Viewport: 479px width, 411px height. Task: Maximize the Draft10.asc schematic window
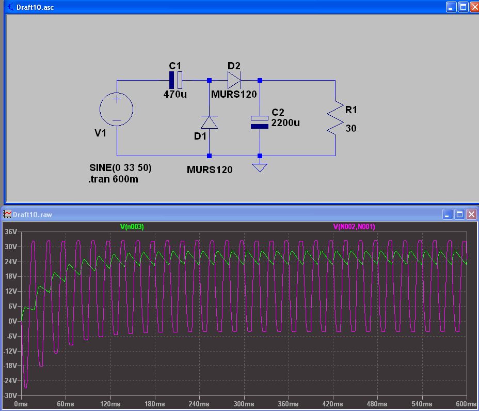pyautogui.click(x=462, y=7)
